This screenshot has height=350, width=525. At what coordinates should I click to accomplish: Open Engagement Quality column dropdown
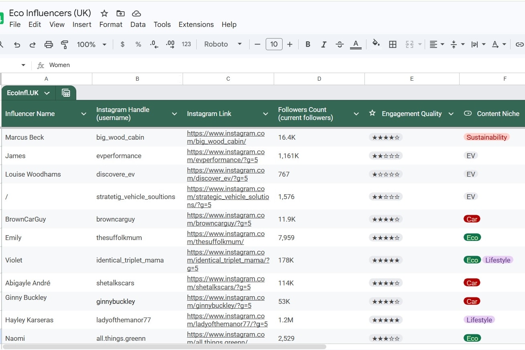tap(451, 114)
